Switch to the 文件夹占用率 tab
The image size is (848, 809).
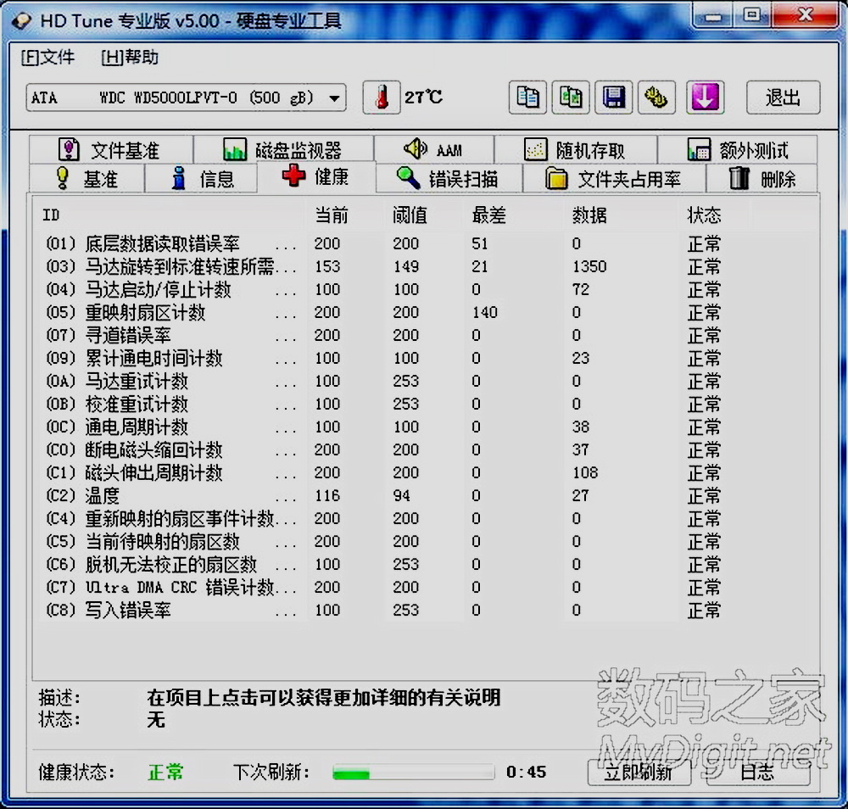tap(614, 178)
